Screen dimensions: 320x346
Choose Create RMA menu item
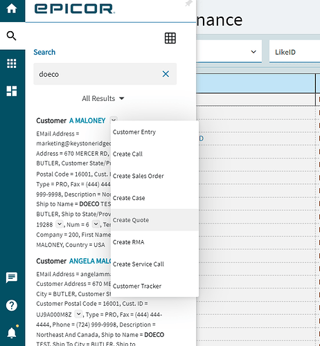pyautogui.click(x=154, y=242)
